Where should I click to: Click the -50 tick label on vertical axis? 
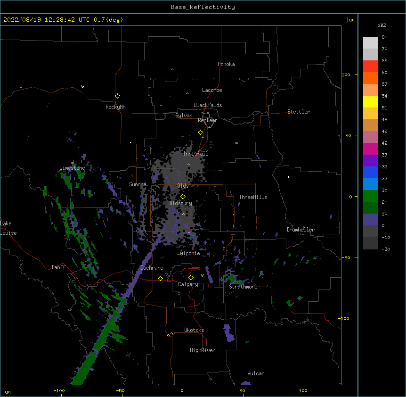pos(346,257)
